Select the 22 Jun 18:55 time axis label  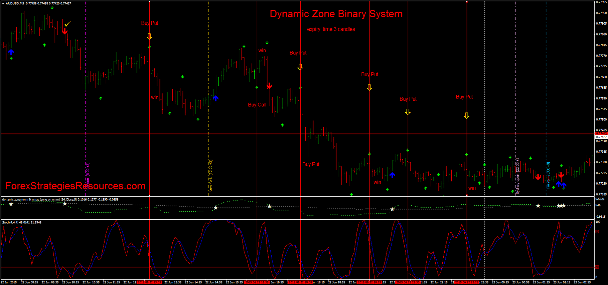click(x=336, y=282)
